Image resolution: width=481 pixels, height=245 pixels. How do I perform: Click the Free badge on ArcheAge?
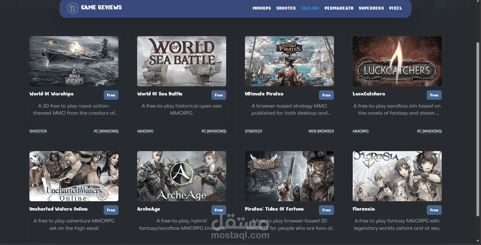(219, 210)
